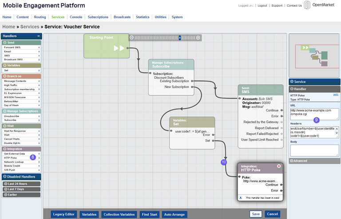Select the Broadcast SMS handler

(21, 60)
